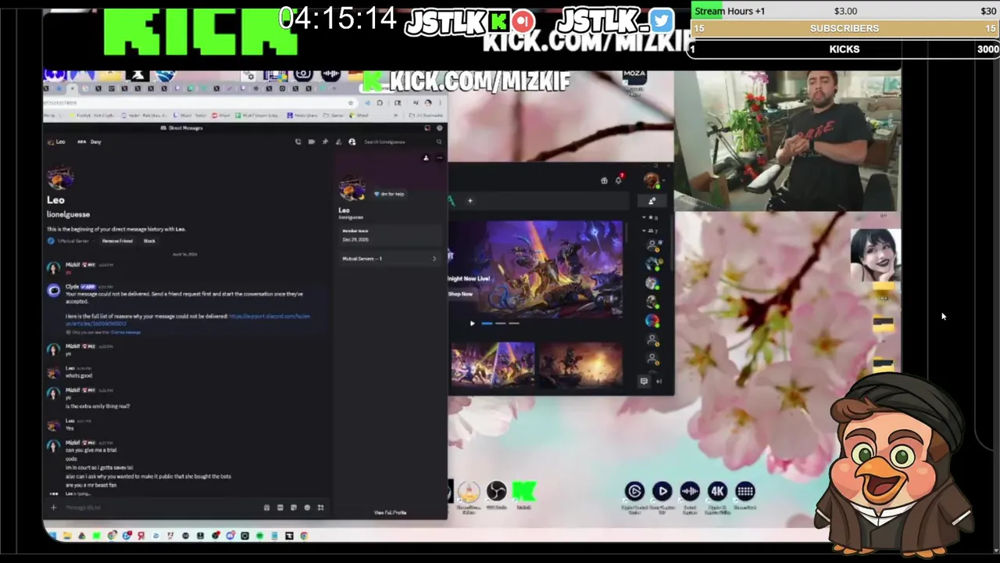
Task: Click the Block button under Leo's intro
Action: pos(149,241)
